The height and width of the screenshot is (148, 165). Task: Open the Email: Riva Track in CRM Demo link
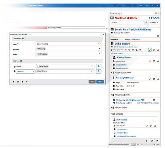133,29
